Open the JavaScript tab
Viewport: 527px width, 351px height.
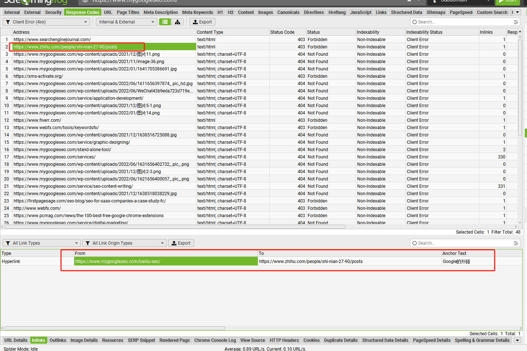[x=361, y=12]
